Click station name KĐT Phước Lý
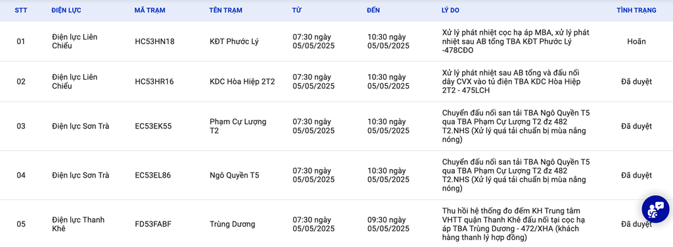Viewport: 673px width, 247px height. [x=235, y=41]
